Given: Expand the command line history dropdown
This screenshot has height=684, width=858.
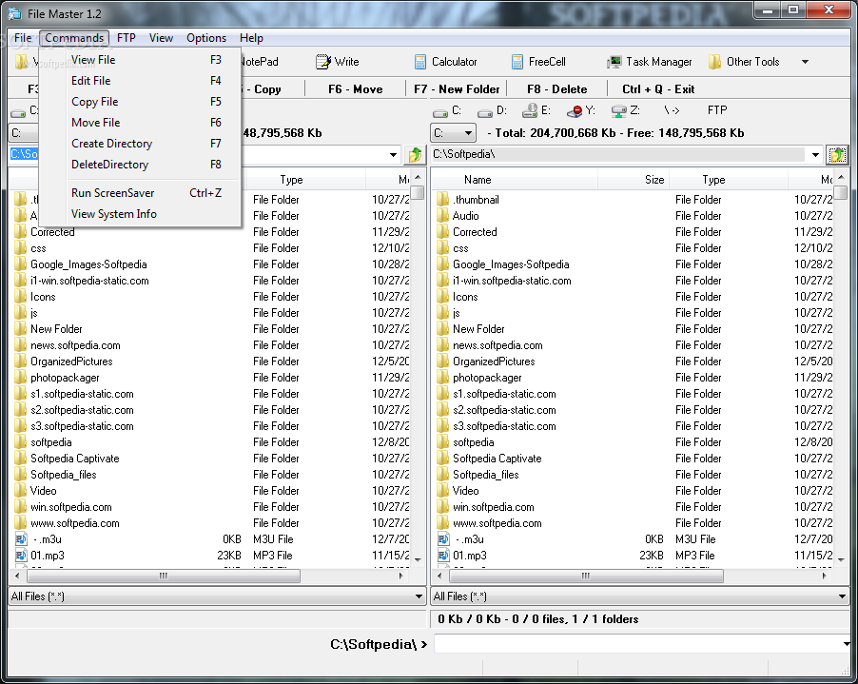Looking at the screenshot, I should click(846, 644).
